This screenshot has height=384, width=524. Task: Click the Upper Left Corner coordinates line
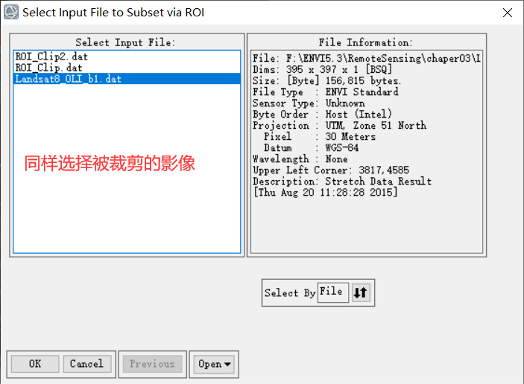pos(331,170)
